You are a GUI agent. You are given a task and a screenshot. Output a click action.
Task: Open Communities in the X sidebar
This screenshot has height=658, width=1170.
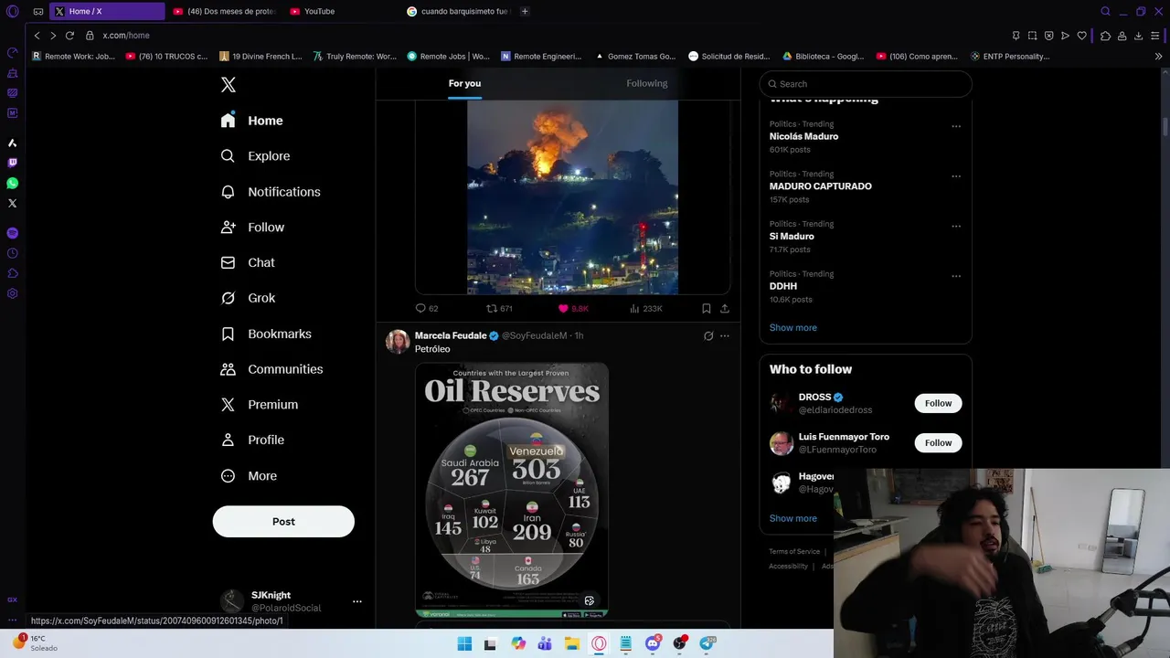pyautogui.click(x=272, y=369)
